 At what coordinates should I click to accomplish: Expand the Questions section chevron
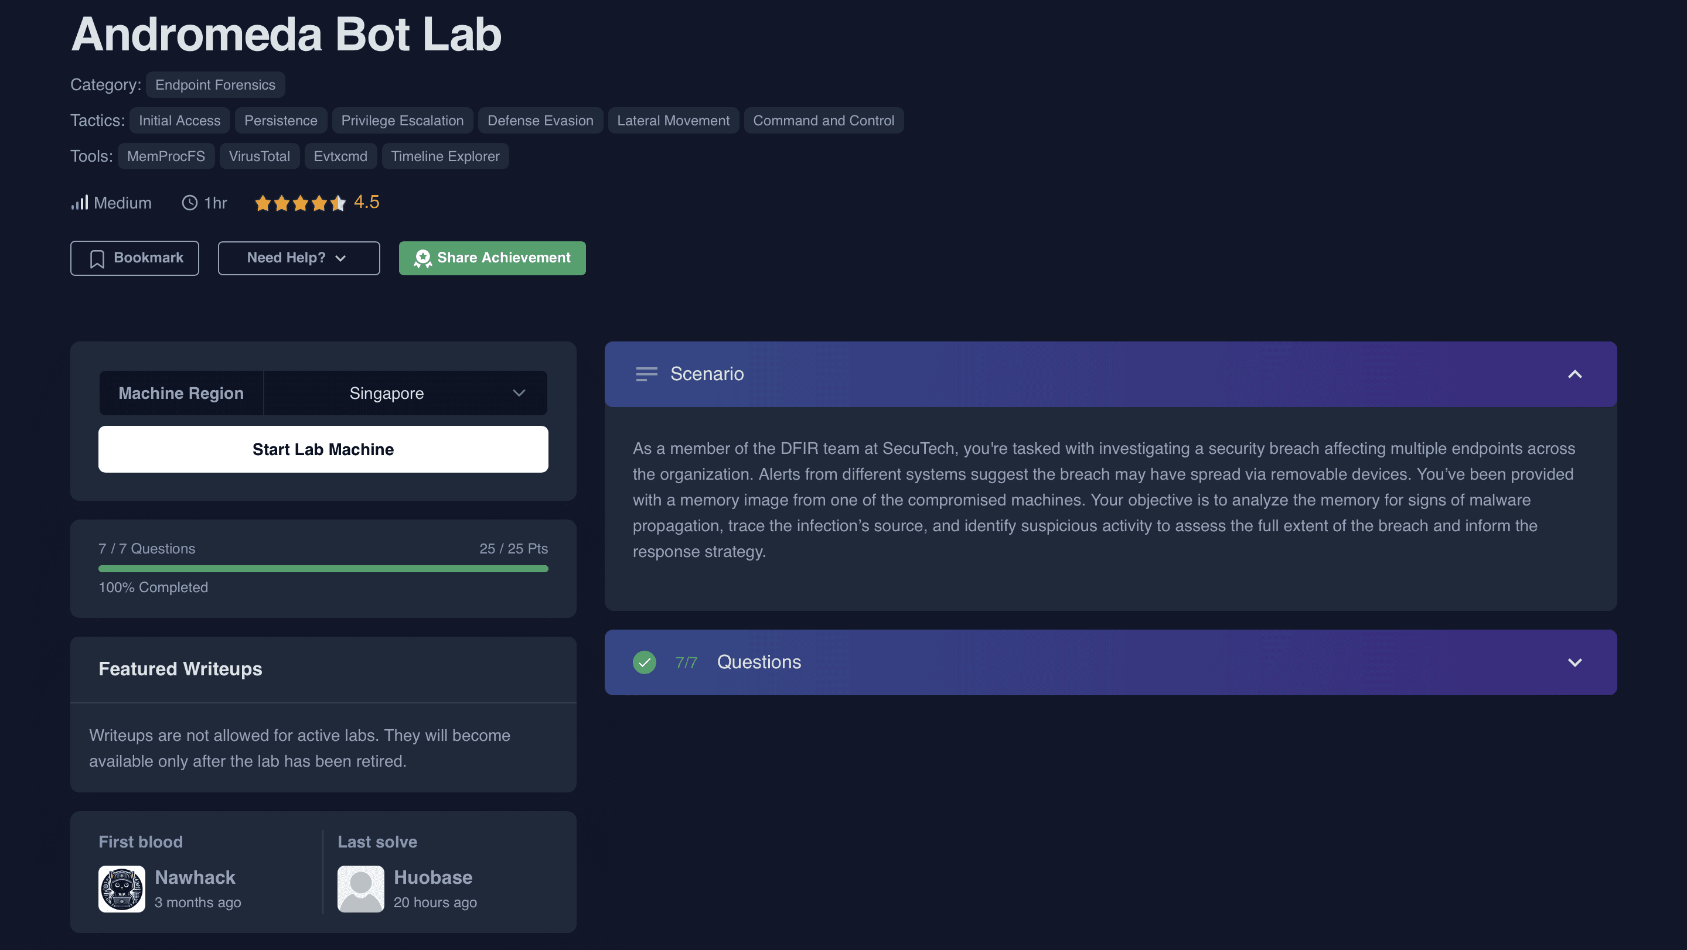[x=1575, y=662]
